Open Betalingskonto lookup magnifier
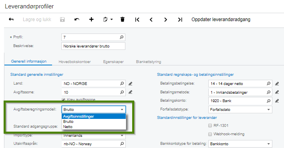The width and height of the screenshot is (284, 148). tap(269, 101)
